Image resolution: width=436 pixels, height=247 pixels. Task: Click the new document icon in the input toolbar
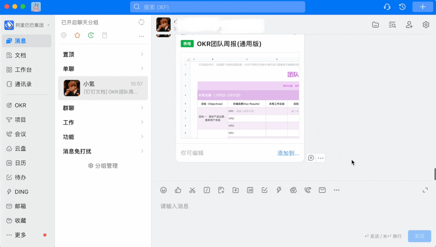tap(221, 190)
